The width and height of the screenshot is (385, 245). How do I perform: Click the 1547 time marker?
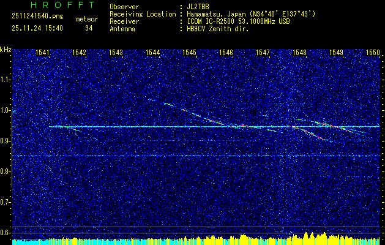pos(263,53)
